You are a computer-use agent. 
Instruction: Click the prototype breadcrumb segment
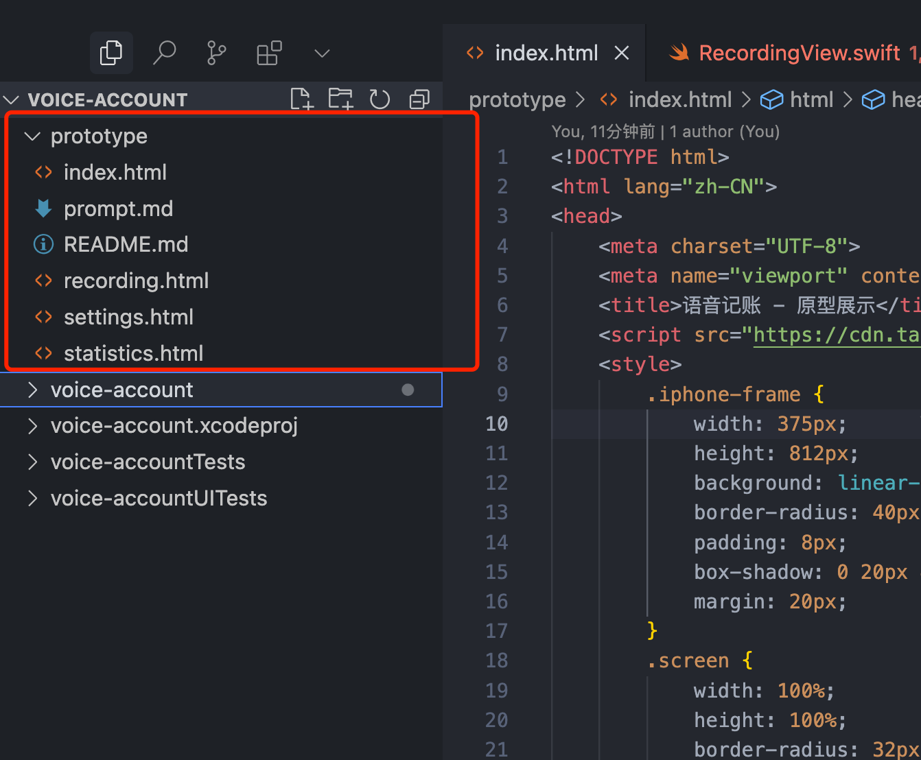click(517, 100)
